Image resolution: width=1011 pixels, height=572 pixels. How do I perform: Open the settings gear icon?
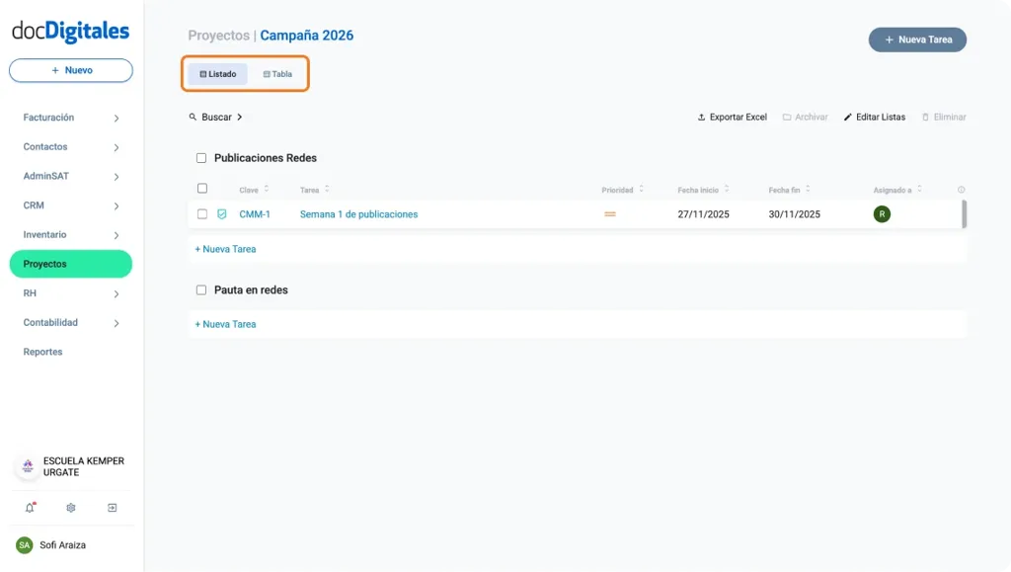(x=70, y=507)
